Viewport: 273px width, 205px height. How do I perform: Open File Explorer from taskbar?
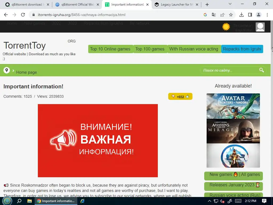30,201
